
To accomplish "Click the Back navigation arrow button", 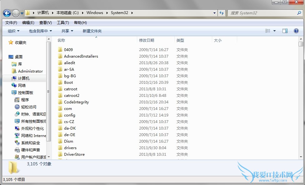I will 7,13.
